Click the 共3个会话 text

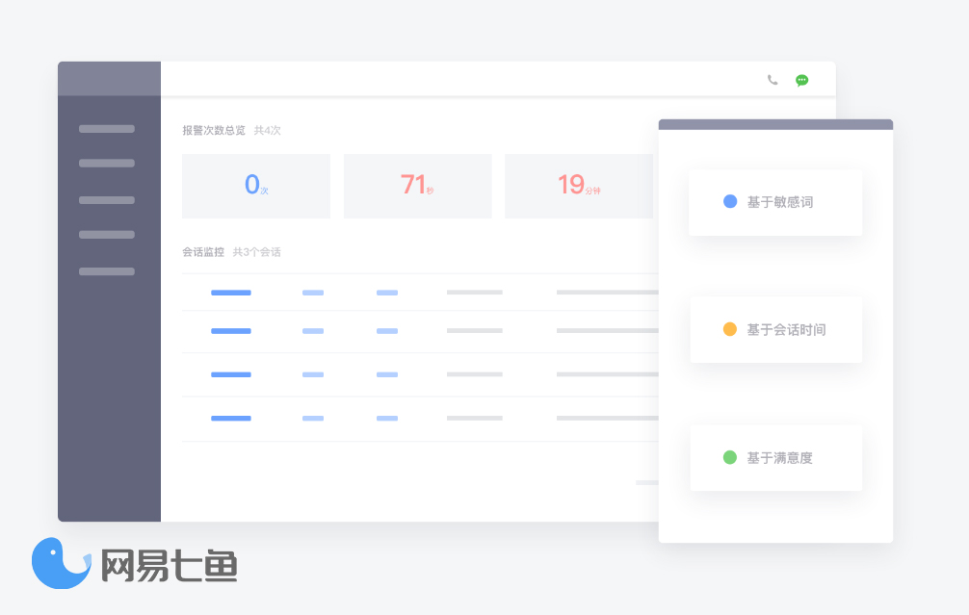tap(256, 252)
